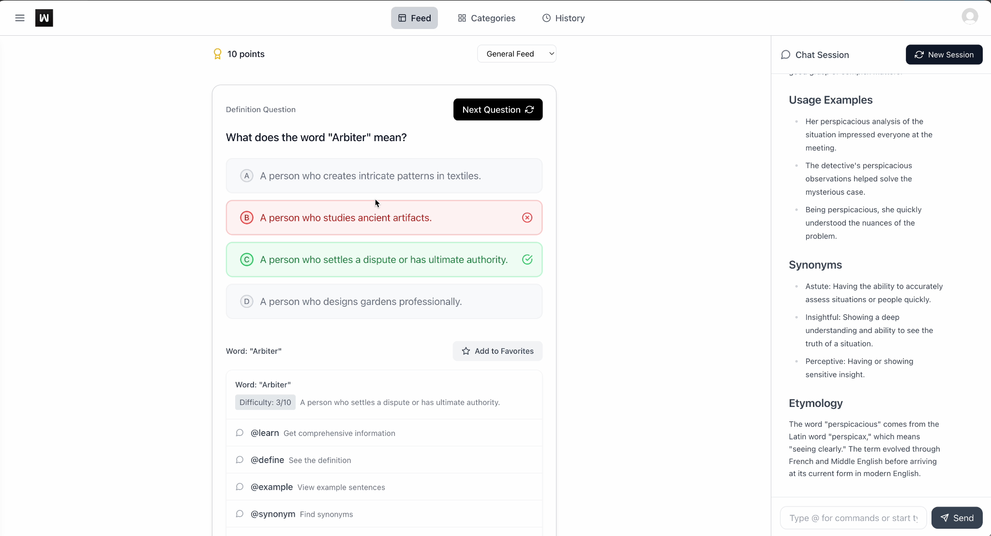Click the chat bubble icon beside @learn

[240, 433]
